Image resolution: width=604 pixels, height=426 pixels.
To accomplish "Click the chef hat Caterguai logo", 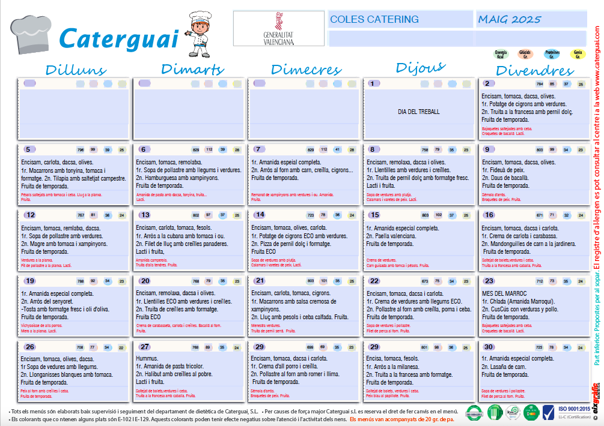I will (x=33, y=33).
